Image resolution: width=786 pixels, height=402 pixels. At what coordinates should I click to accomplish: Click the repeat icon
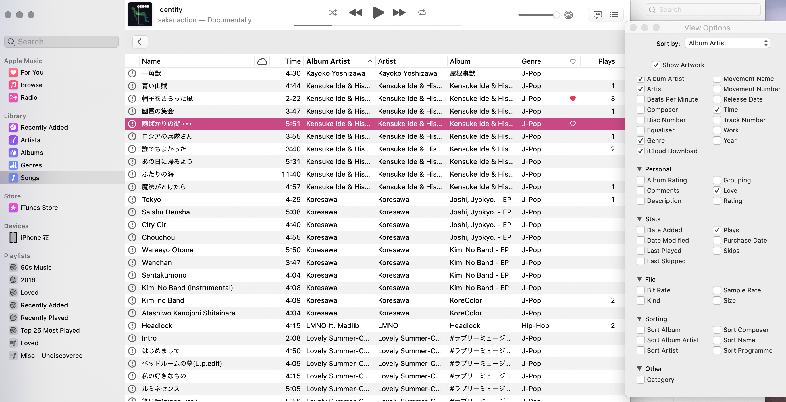pyautogui.click(x=422, y=13)
